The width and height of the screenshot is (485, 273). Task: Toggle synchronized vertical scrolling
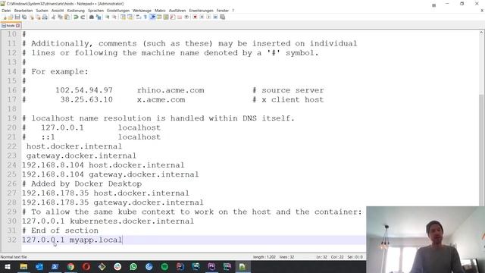point(123,17)
